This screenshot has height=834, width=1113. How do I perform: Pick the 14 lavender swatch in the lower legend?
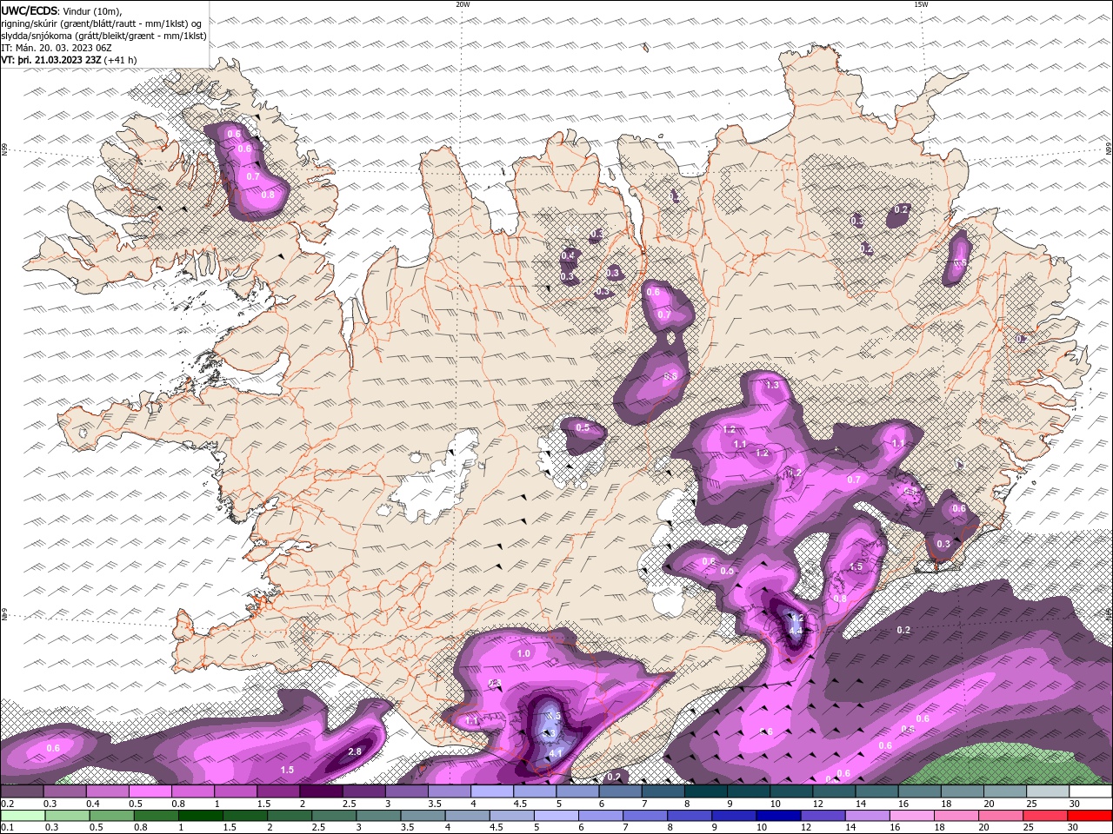[x=868, y=816]
